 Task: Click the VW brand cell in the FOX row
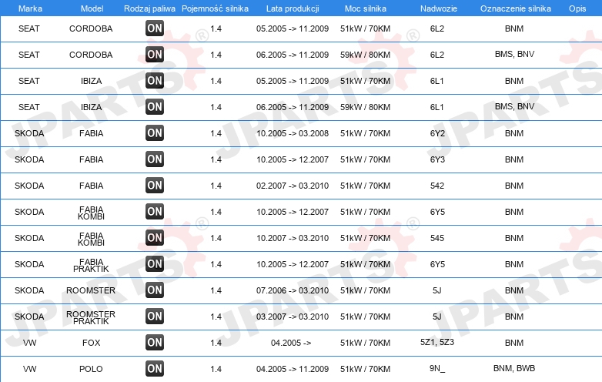pos(29,343)
